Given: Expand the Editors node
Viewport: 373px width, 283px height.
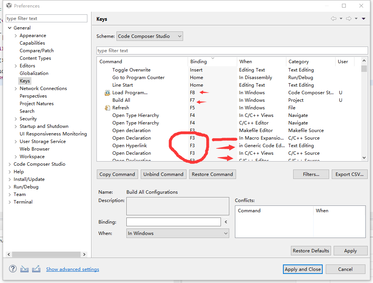Looking at the screenshot, I should click(16, 66).
